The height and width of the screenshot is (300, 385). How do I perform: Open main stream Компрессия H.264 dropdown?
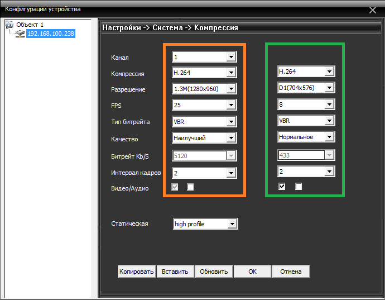click(x=204, y=73)
